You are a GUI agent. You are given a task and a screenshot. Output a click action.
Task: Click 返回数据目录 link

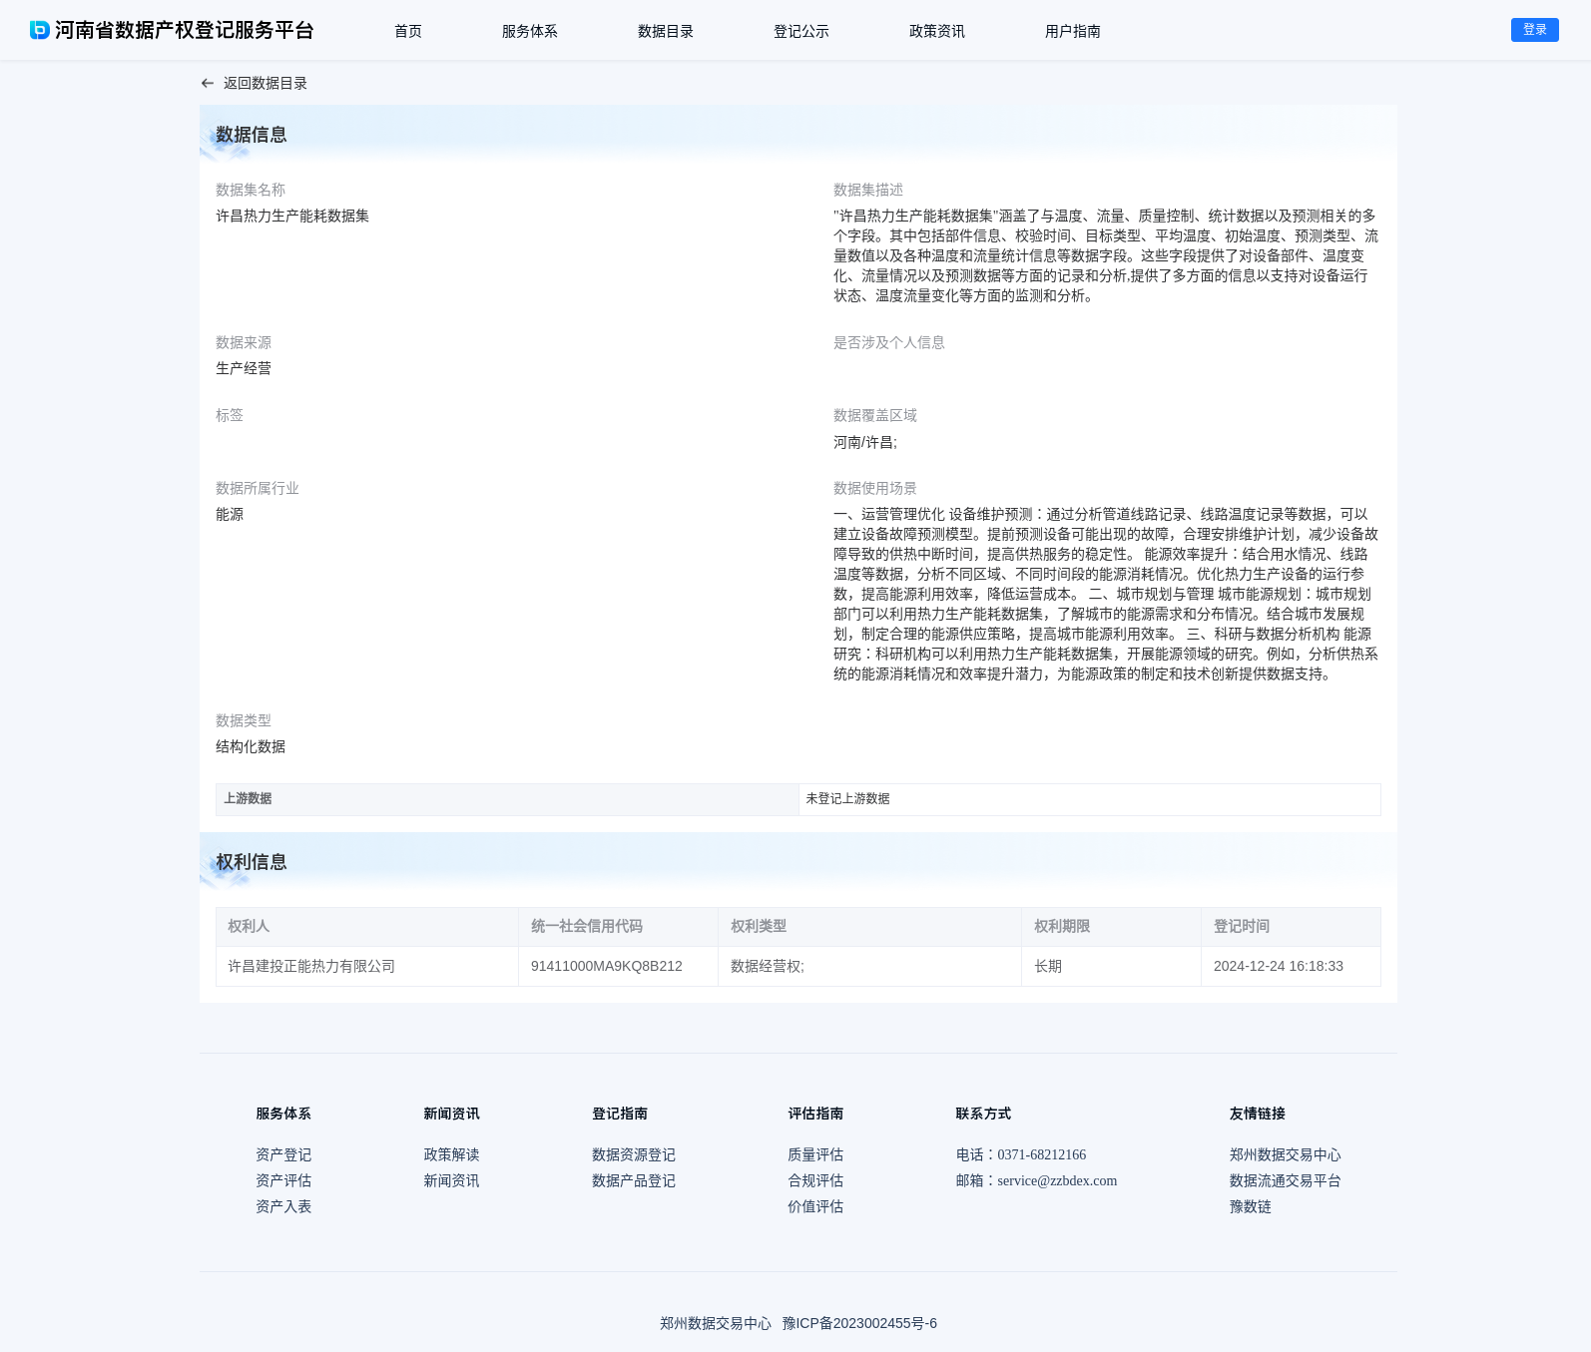point(265,84)
